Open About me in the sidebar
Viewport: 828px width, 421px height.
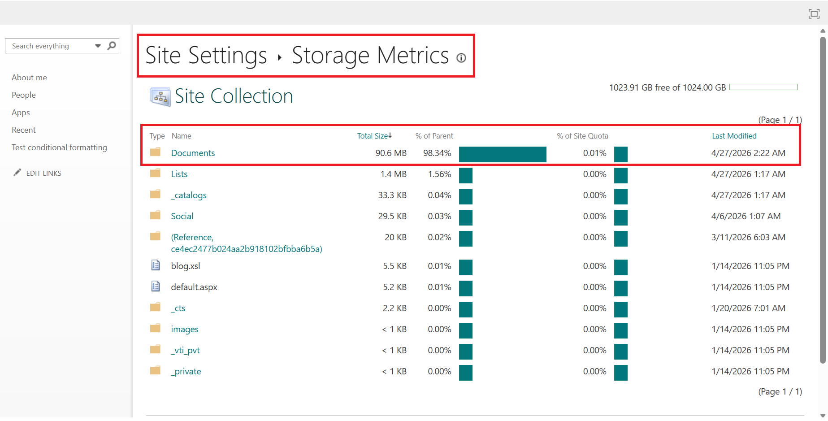tap(29, 78)
